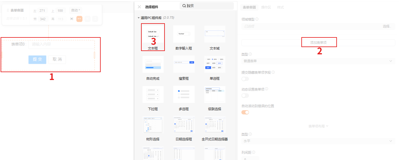The height and width of the screenshot is (160, 399).
Task: Show info tooltip for 动态设置表单项
Action: 266,89
